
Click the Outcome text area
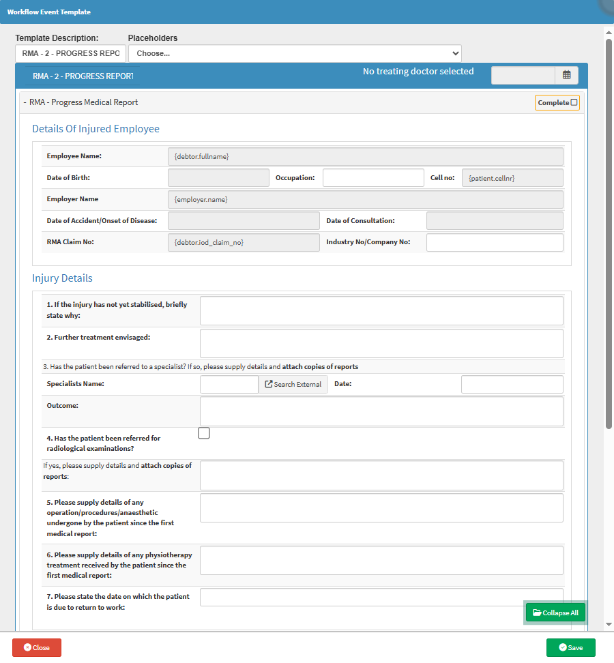tap(381, 411)
